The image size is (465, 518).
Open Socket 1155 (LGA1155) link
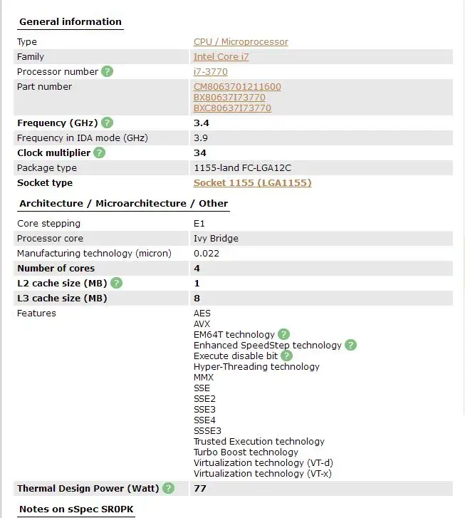(x=252, y=183)
